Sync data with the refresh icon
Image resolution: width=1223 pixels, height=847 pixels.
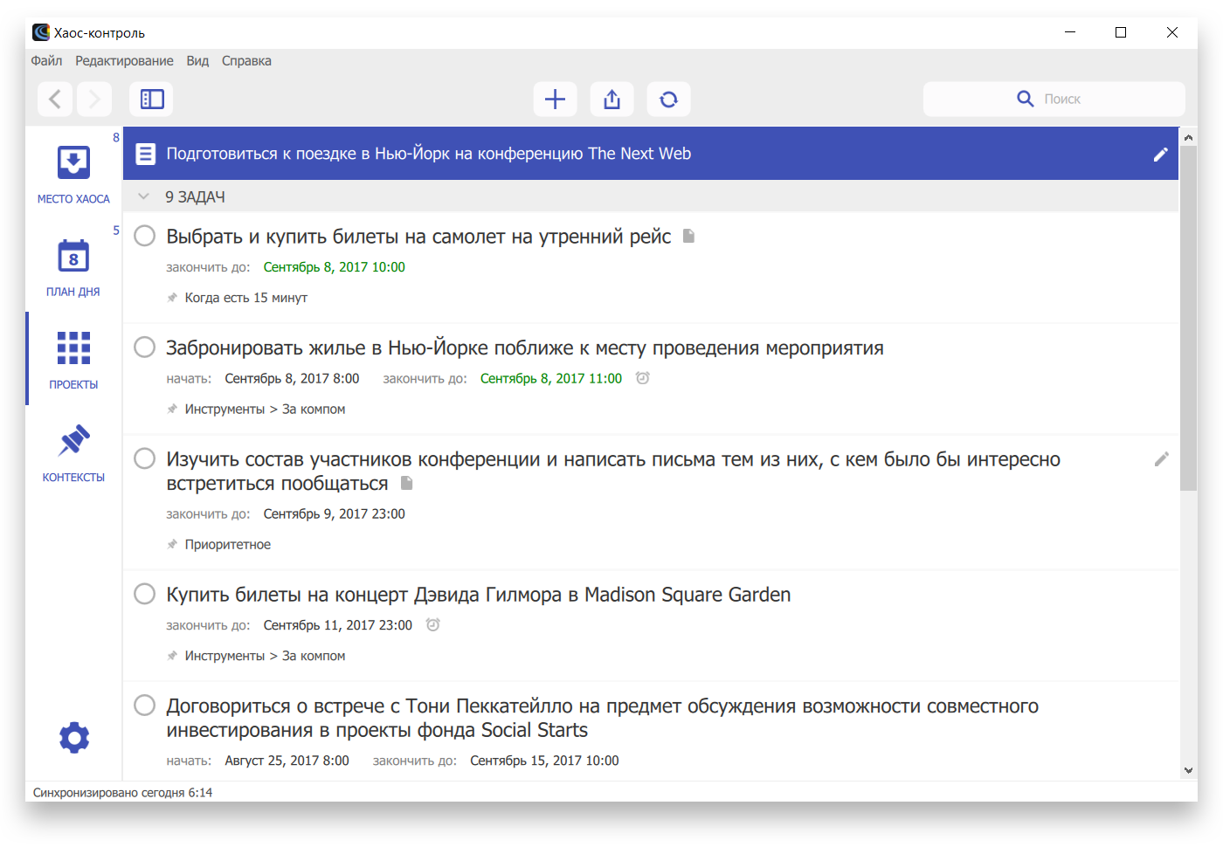tap(668, 99)
